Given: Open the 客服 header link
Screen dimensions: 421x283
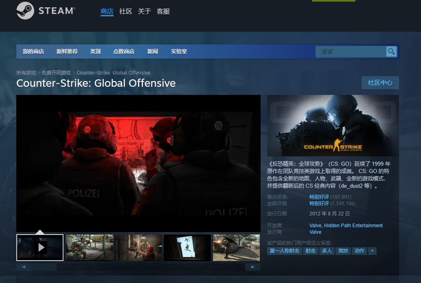Looking at the screenshot, I should [163, 11].
